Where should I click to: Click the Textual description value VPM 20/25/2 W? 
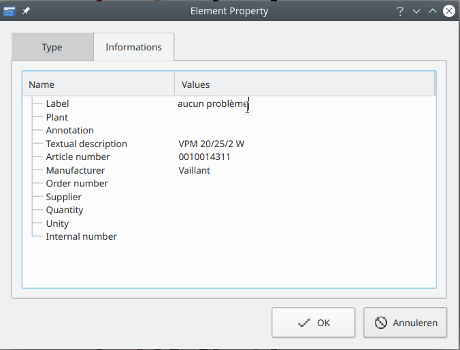(x=211, y=144)
